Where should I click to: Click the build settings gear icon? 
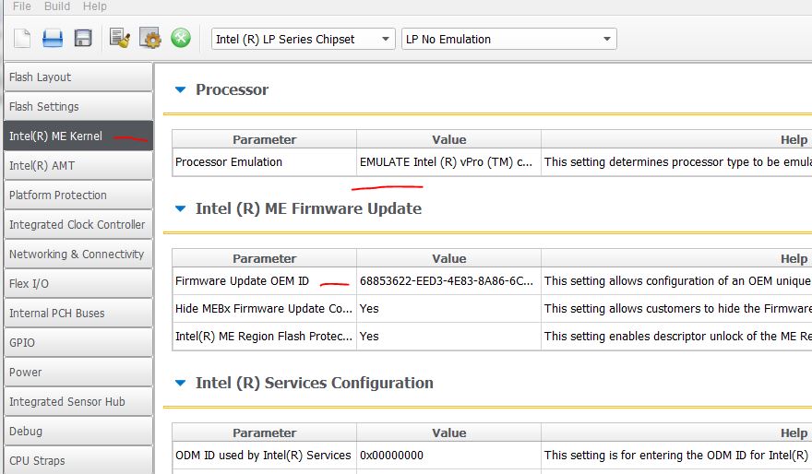click(x=150, y=38)
